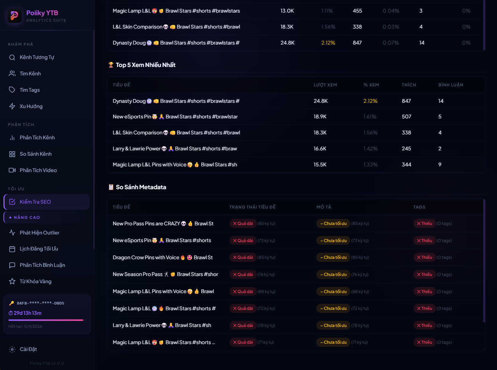This screenshot has width=497, height=370.
Task: Open Phân Tích Bình Luận section
Action: point(42,265)
